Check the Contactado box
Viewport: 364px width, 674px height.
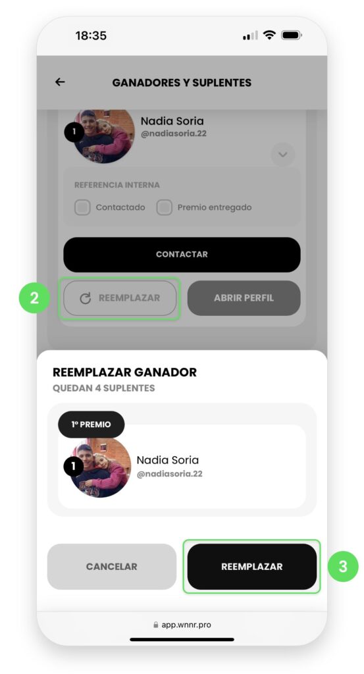(82, 207)
